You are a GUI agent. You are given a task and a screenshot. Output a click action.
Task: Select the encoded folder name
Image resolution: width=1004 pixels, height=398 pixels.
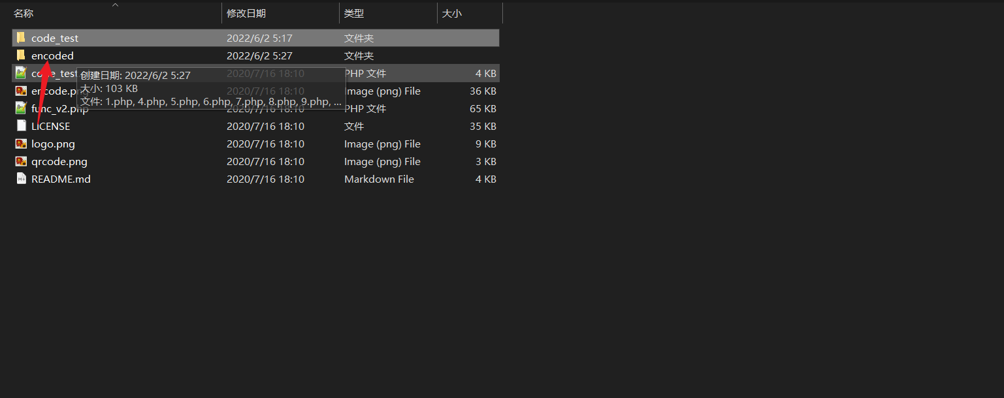coord(52,56)
